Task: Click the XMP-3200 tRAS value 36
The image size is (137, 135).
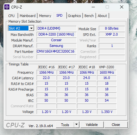Action: click(107, 95)
